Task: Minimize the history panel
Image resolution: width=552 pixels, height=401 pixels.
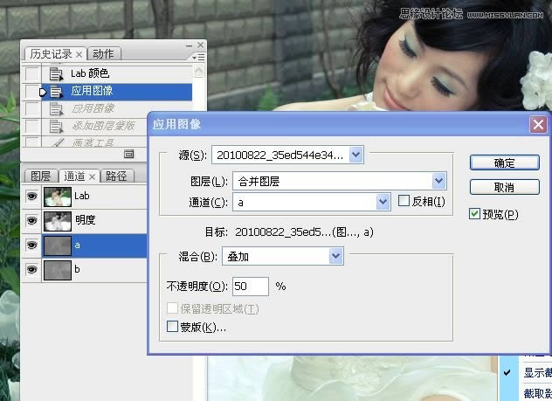Action: [188, 43]
